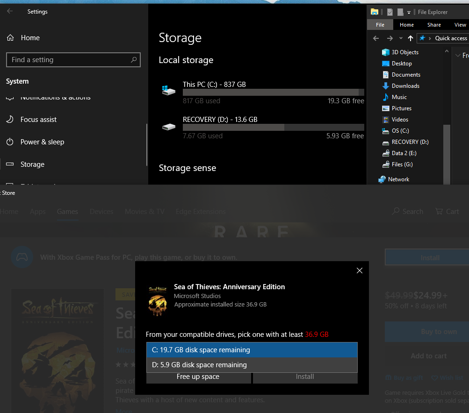This screenshot has height=413, width=469.
Task: Select Pictures in navigation pane
Action: tap(397, 108)
